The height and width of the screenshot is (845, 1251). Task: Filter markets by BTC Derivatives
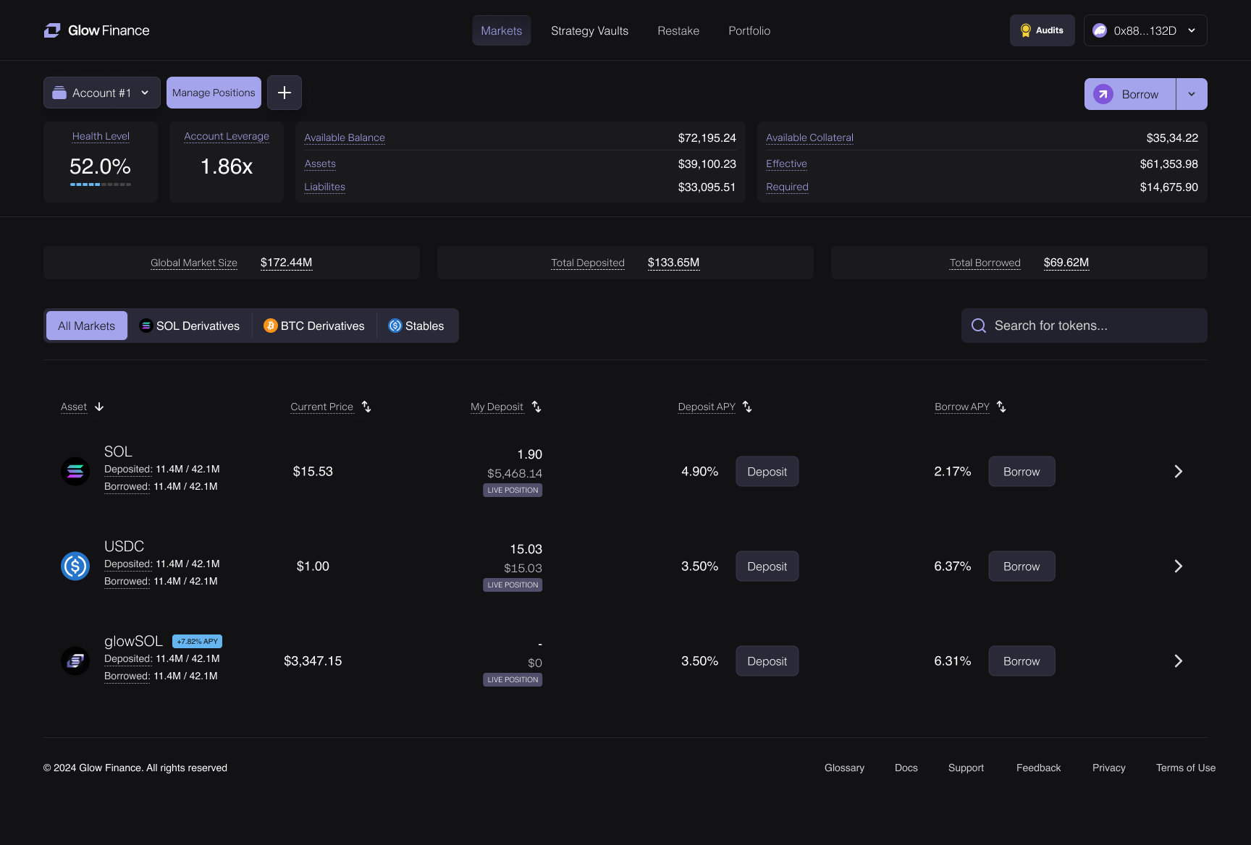pyautogui.click(x=314, y=326)
